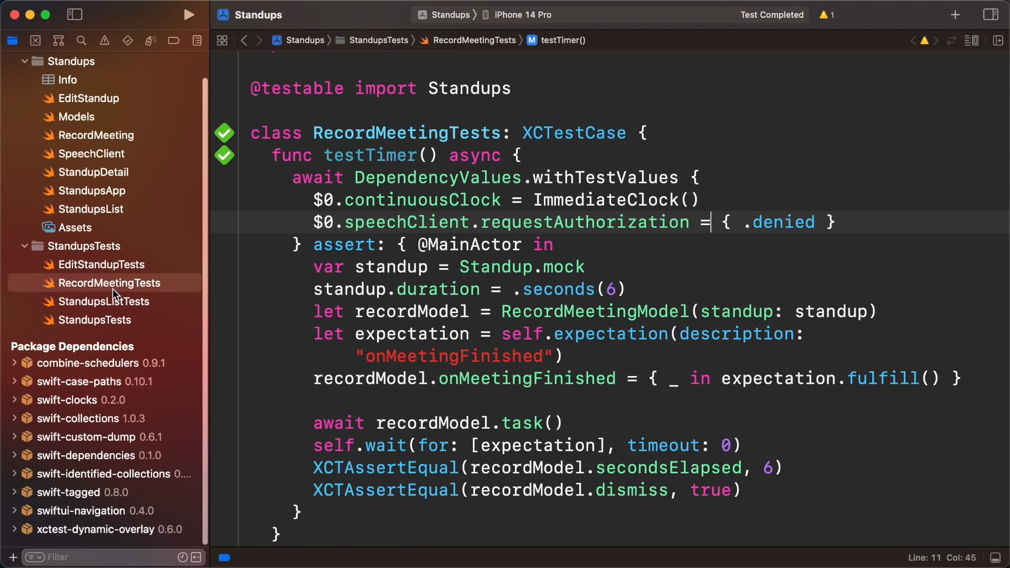Click the jump bar warning triangle
This screenshot has width=1010, height=568.
tap(924, 40)
